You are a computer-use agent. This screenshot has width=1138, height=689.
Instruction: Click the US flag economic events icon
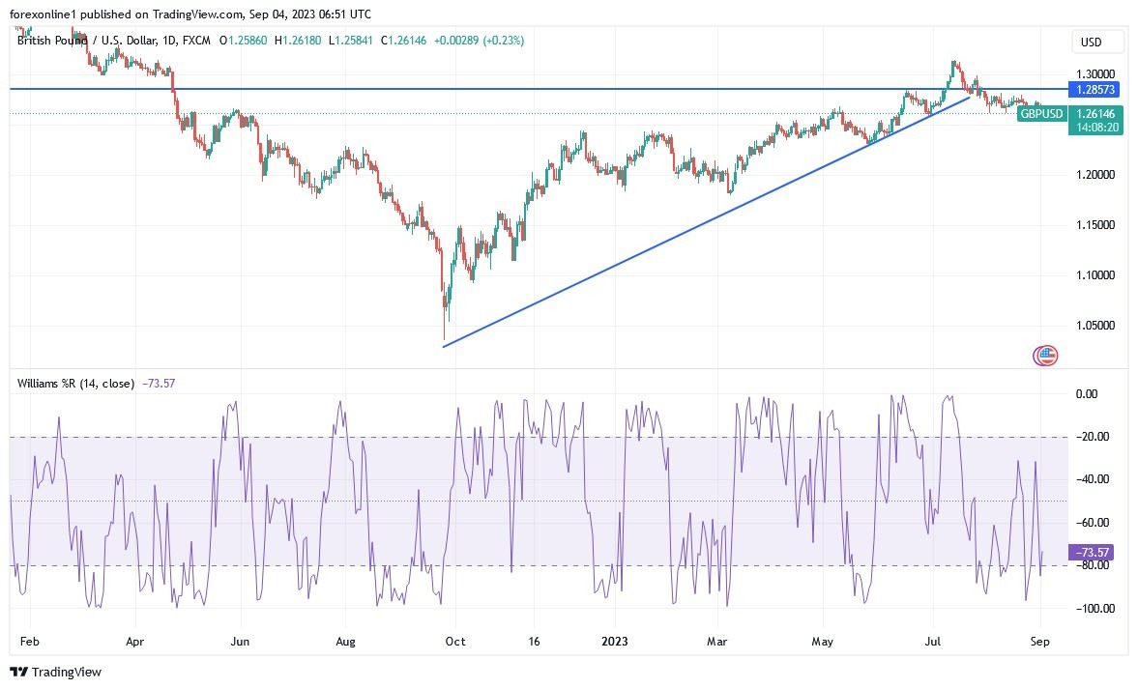click(x=1045, y=356)
